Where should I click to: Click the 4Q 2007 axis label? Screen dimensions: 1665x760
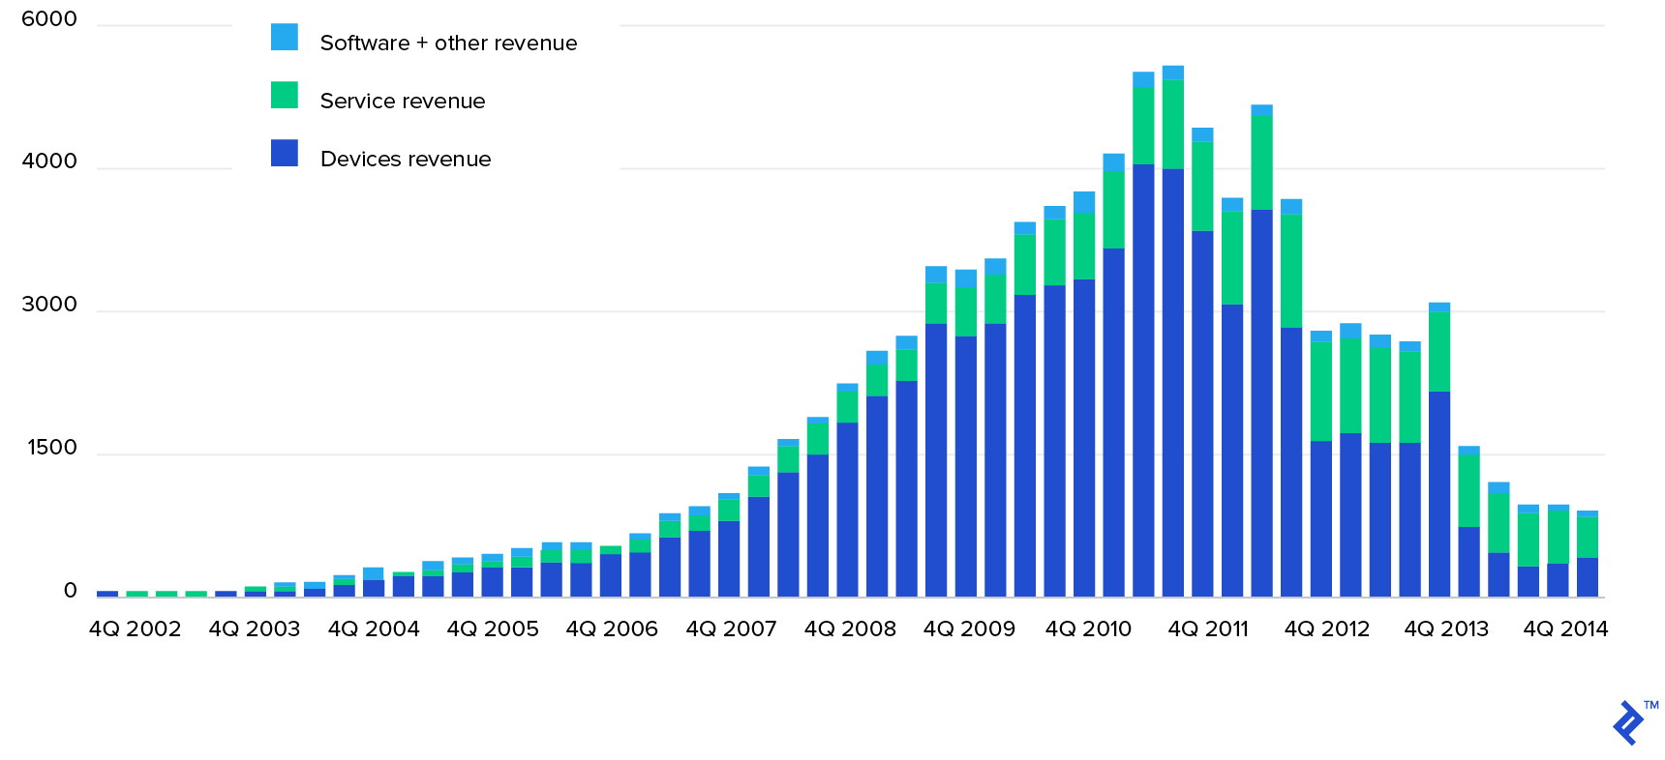731,628
